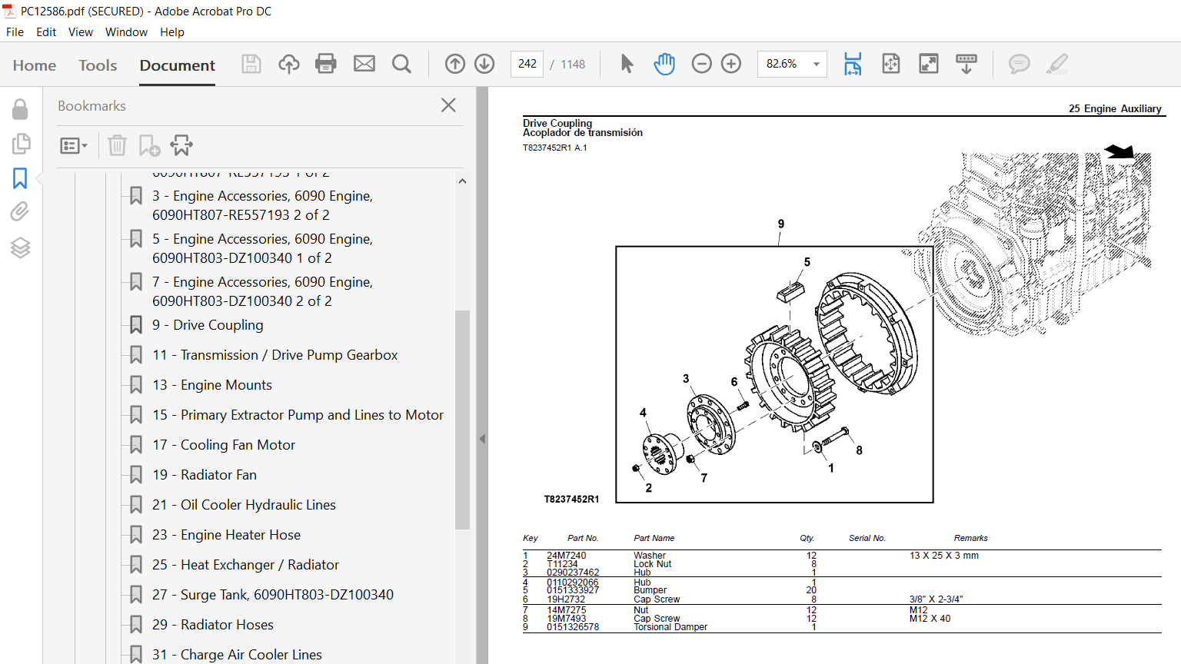
Task: Open bookmark 29 - Radiator Hoses
Action: click(213, 625)
